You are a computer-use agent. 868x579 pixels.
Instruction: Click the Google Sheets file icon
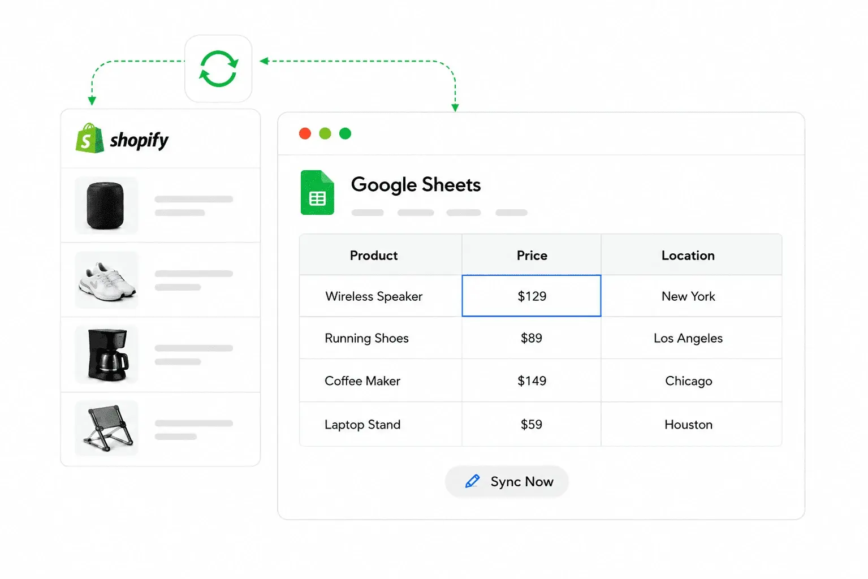point(317,192)
